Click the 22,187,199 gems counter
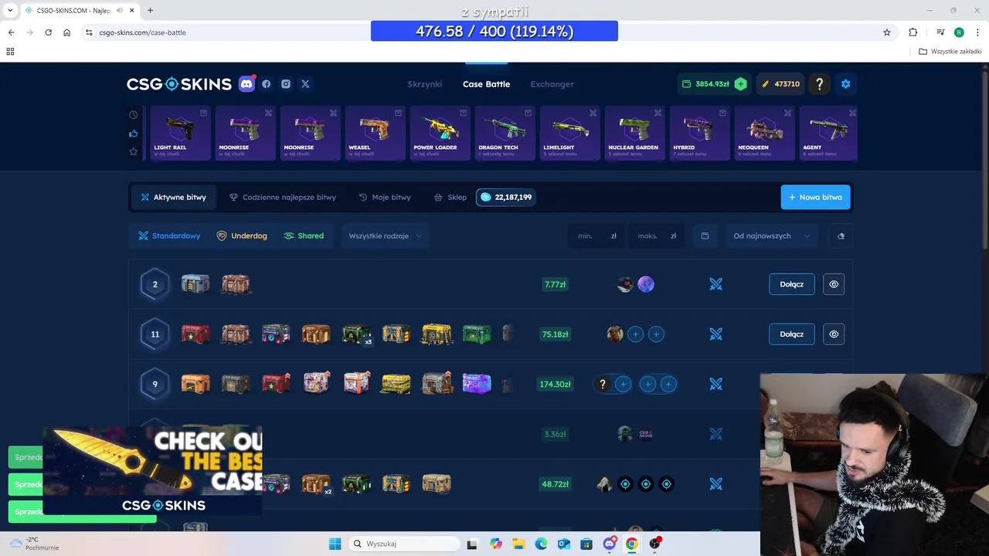The width and height of the screenshot is (989, 556). (x=506, y=198)
